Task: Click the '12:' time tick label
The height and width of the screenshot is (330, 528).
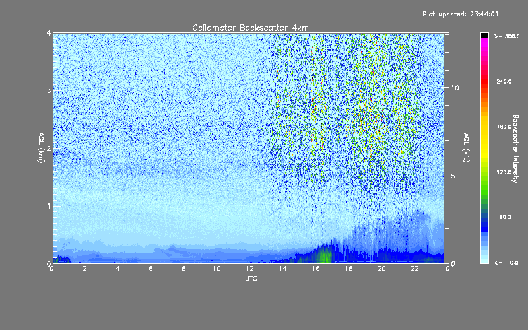Action: click(x=251, y=269)
